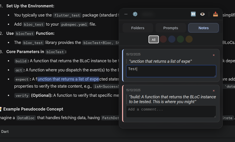Filter notes by the red color dot

pyautogui.click(x=163, y=39)
